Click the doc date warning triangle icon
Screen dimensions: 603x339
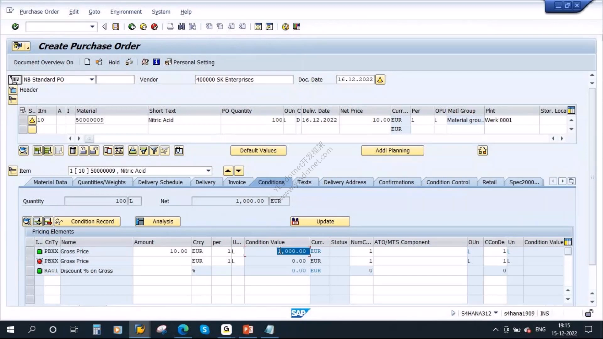pos(380,80)
